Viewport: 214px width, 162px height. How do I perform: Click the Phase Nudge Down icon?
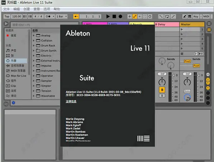(25, 17)
